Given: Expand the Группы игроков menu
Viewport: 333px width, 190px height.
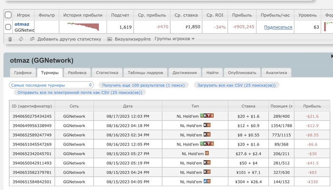Looking at the screenshot, I should 175,39.
